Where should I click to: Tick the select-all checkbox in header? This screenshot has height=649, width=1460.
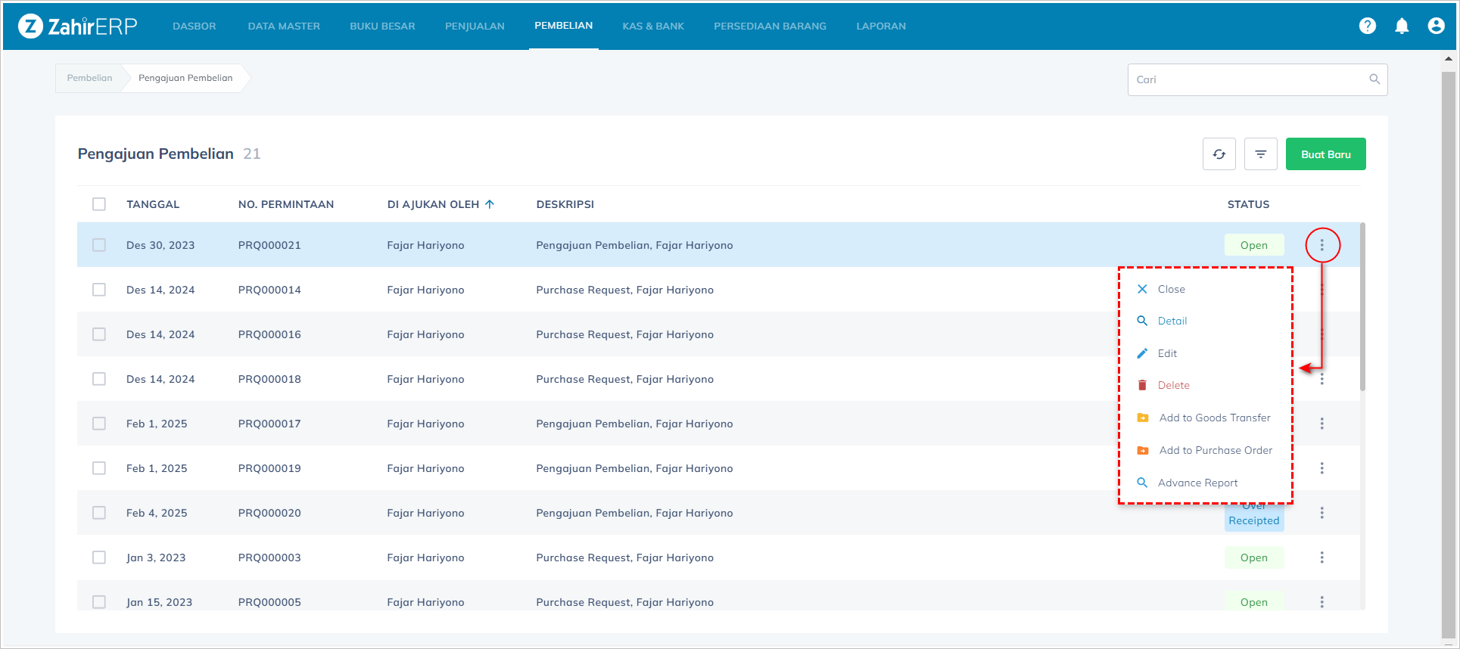99,204
